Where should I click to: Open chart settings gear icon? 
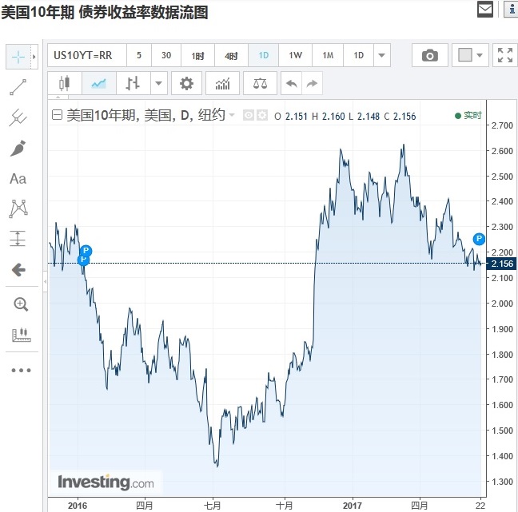186,83
